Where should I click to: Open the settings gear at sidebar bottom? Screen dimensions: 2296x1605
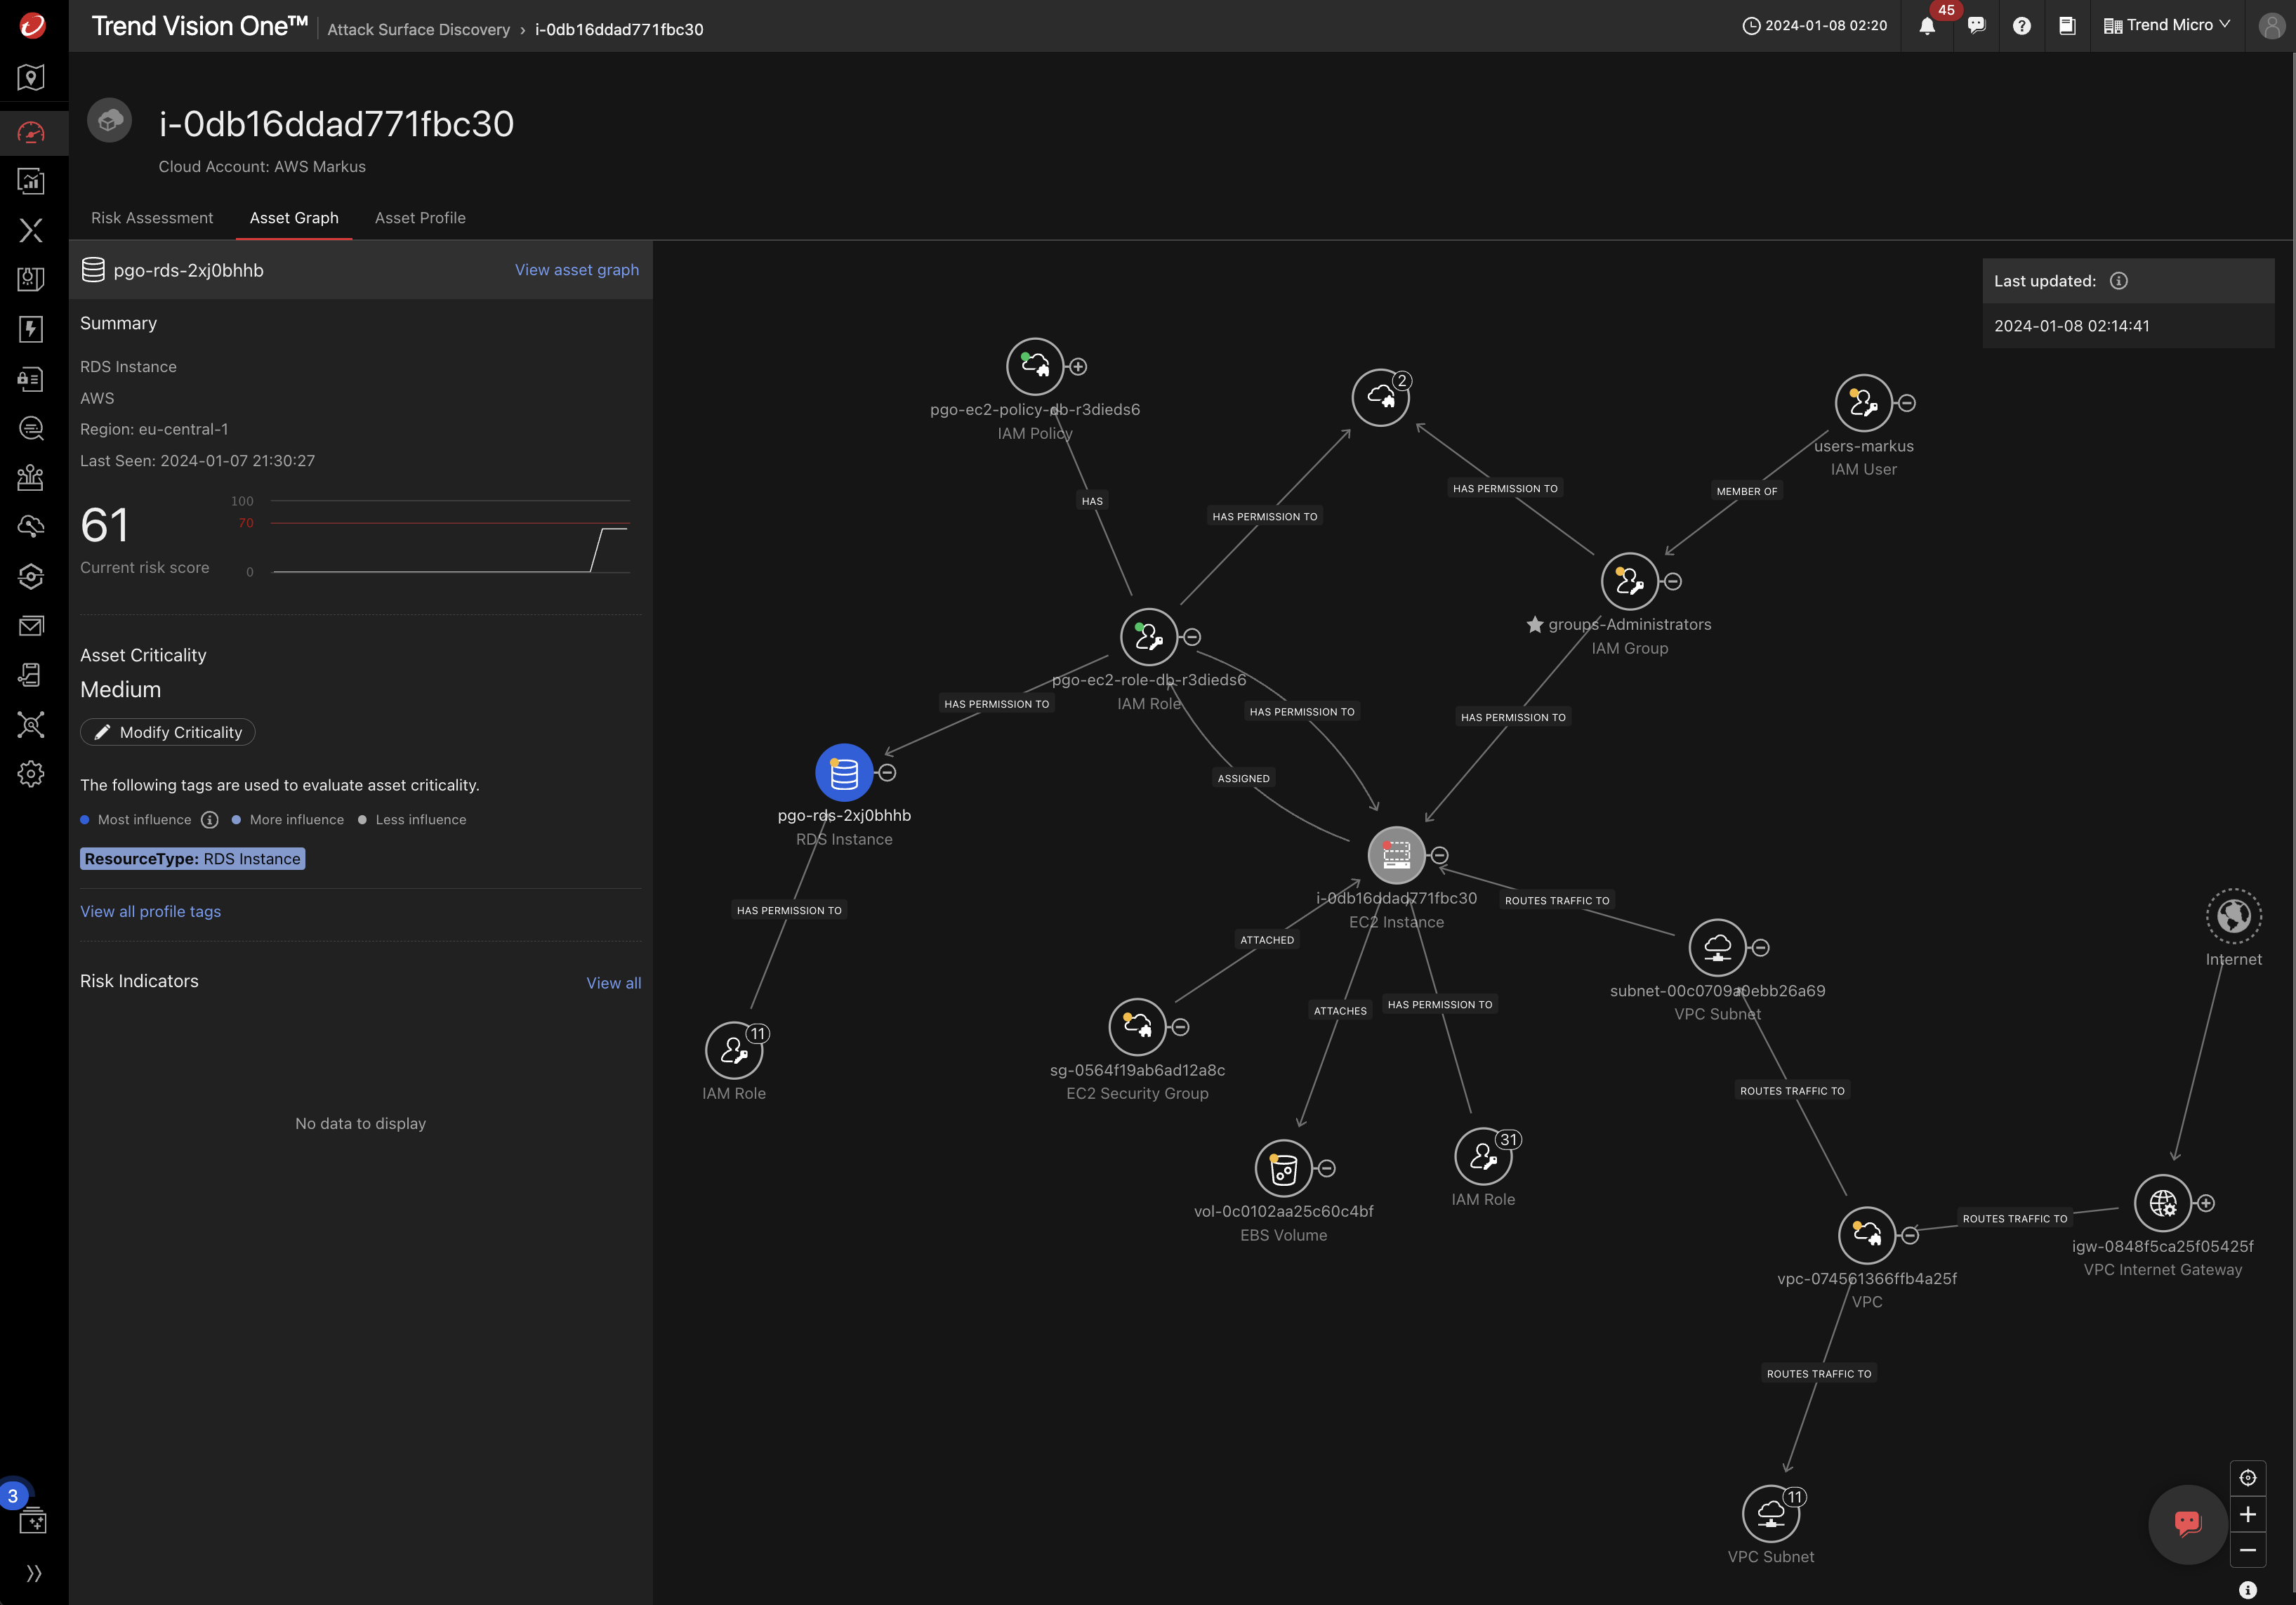click(x=31, y=773)
